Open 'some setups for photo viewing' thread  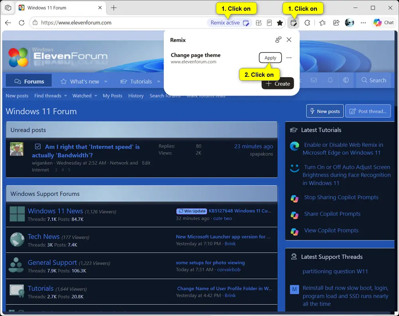tap(210, 262)
